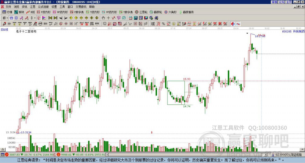Open the 公式选股 menu
305x163 pixels.
(43, 7)
